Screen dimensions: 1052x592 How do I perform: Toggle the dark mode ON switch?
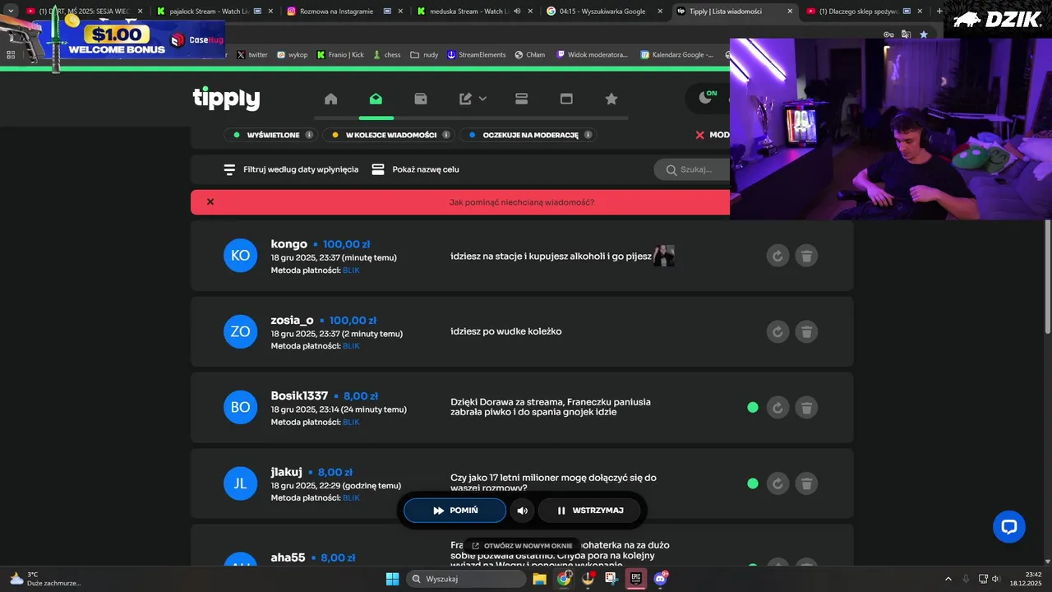pos(708,98)
